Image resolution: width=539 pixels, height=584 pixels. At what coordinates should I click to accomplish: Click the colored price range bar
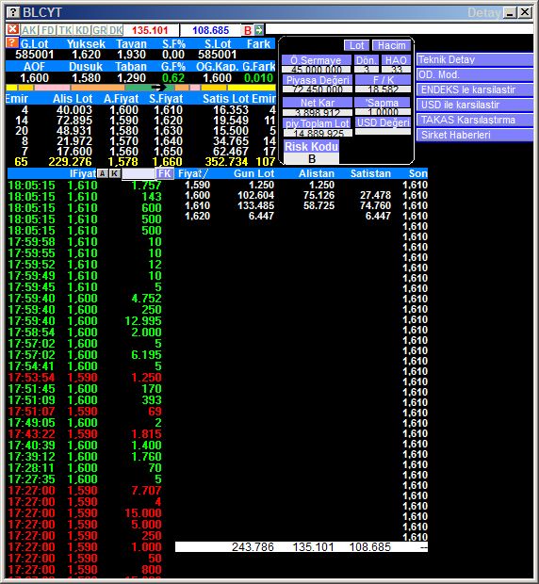tap(140, 88)
